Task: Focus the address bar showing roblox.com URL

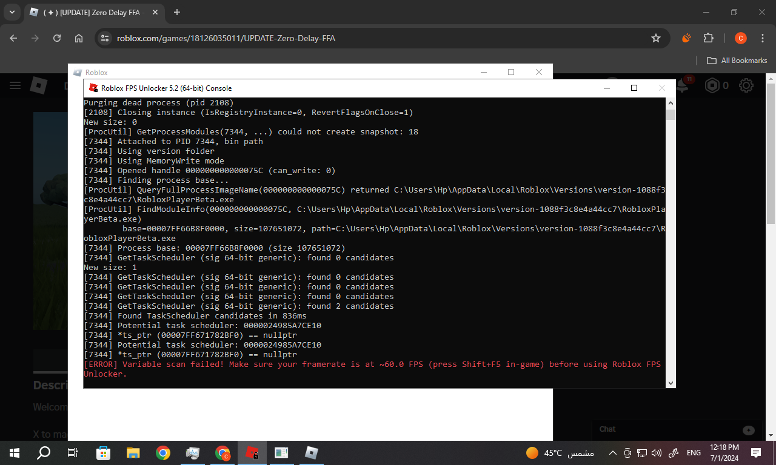Action: tap(381, 38)
